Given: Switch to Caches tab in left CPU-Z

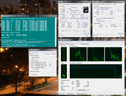Looking at the screenshot, I should pos(64,4).
